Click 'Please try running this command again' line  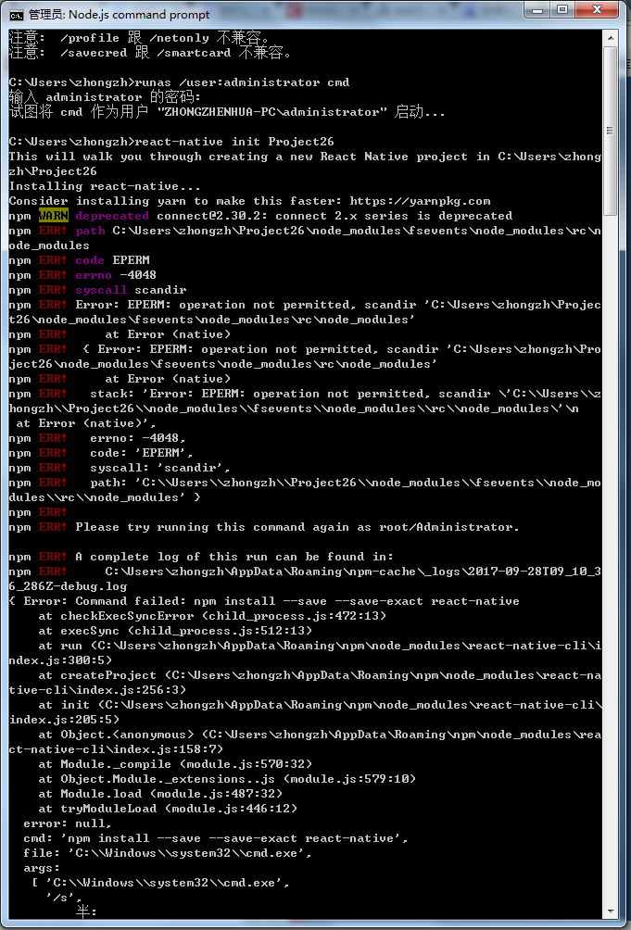(264, 527)
